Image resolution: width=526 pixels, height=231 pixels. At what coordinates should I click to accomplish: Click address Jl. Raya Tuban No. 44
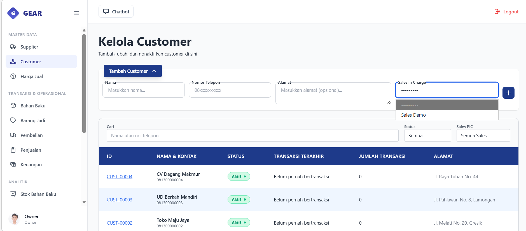click(456, 177)
